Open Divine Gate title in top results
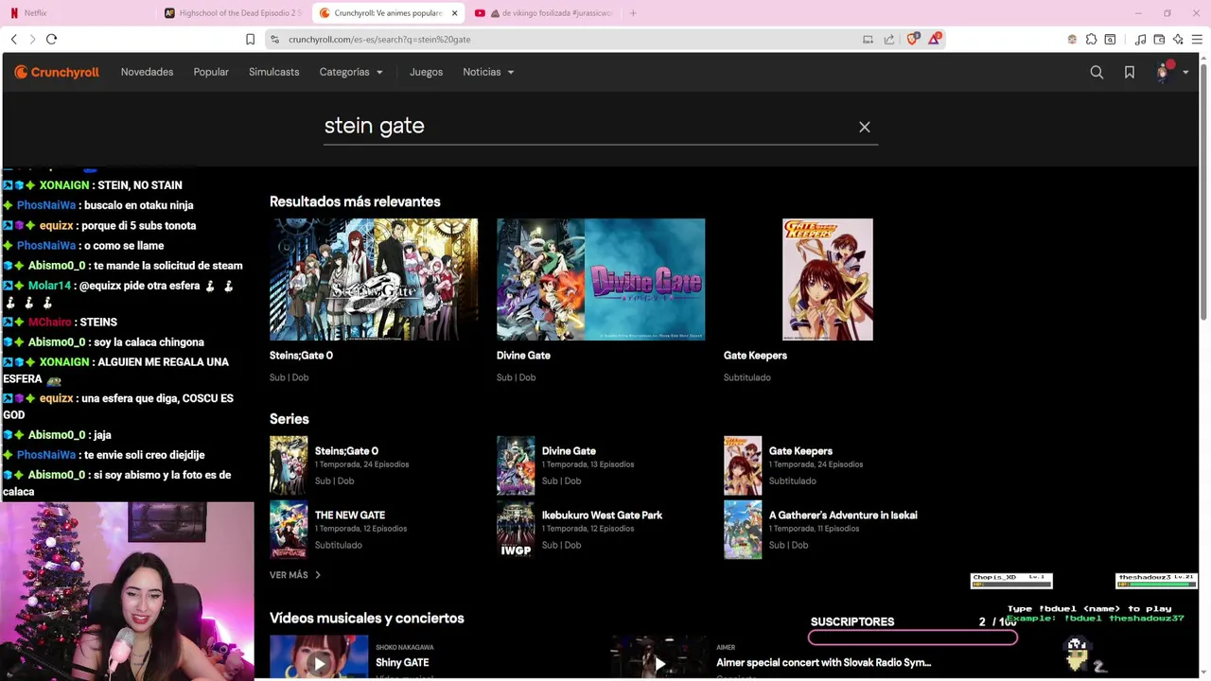Viewport: 1211px width, 681px height. (x=523, y=356)
